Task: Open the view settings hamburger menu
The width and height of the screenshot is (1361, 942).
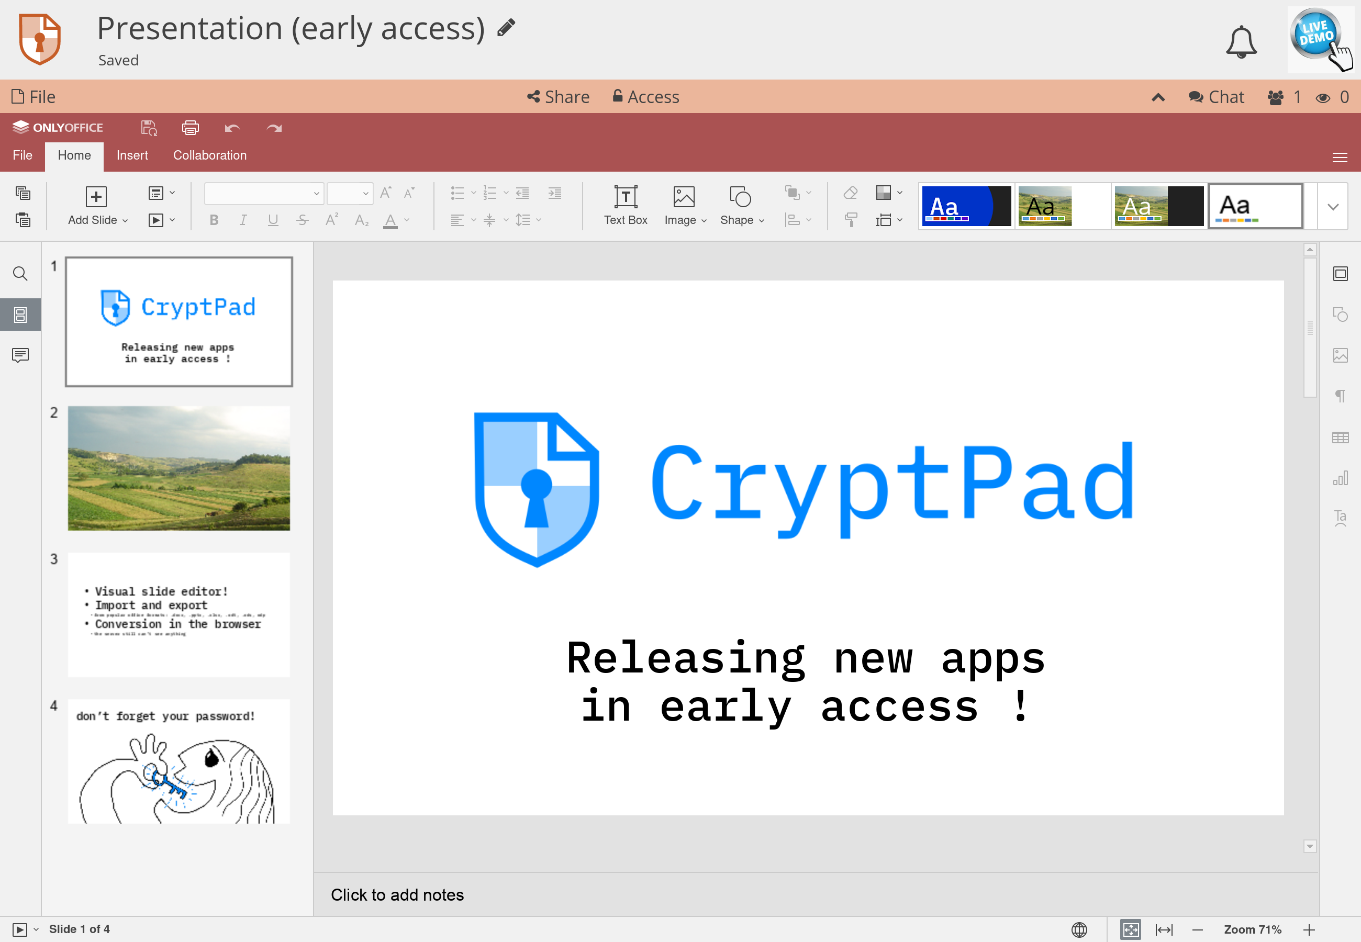Action: (x=1340, y=157)
